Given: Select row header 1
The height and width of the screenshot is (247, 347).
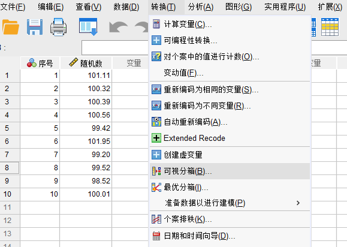Looking at the screenshot, I should [x=10, y=76].
